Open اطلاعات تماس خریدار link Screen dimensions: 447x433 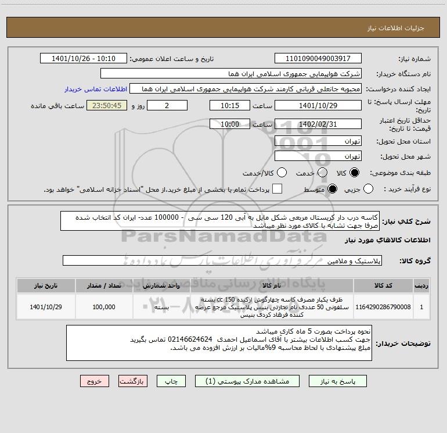point(96,89)
